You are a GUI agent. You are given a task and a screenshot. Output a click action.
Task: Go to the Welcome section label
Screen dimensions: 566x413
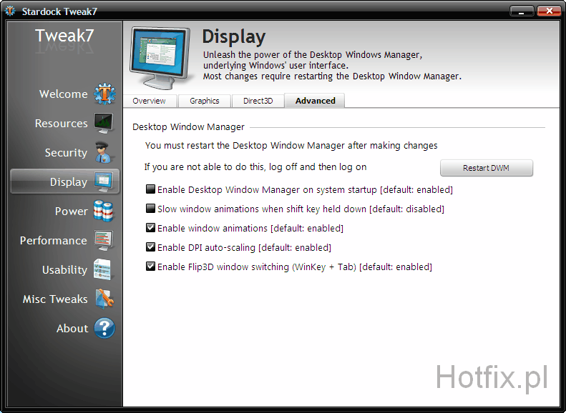(64, 94)
